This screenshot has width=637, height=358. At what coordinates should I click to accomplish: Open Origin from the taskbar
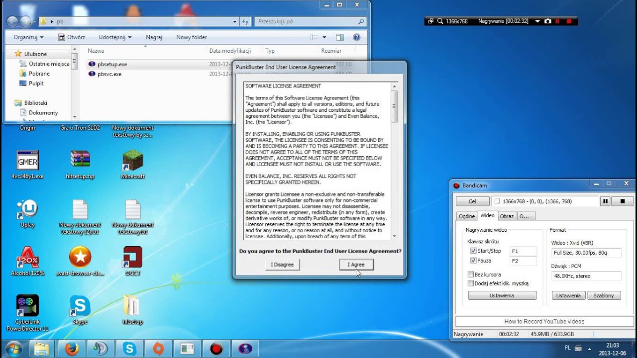[158, 349]
